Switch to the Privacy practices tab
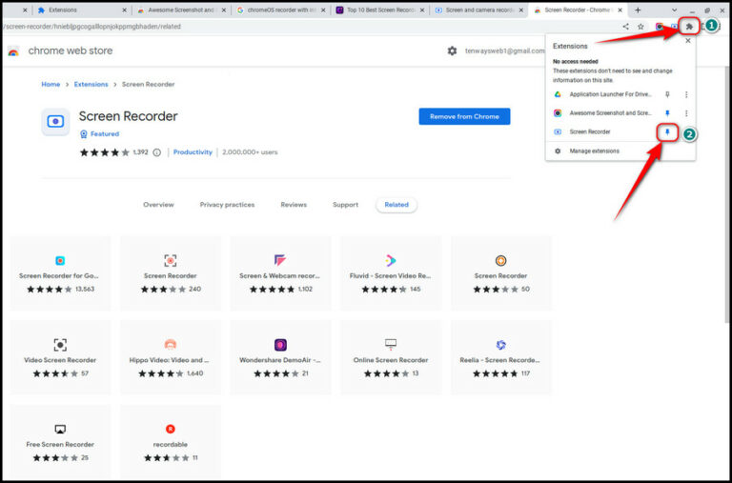This screenshot has width=732, height=483. [228, 205]
